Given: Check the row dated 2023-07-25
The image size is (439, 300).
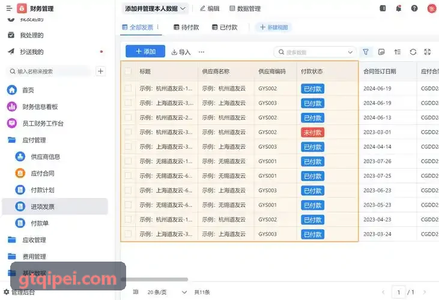Looking at the screenshot, I should [128, 176].
